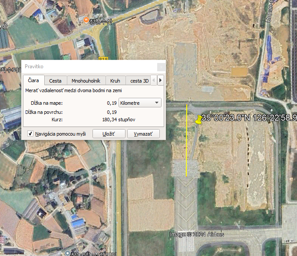
Task: Open the Kruh tab
Action: pyautogui.click(x=115, y=80)
